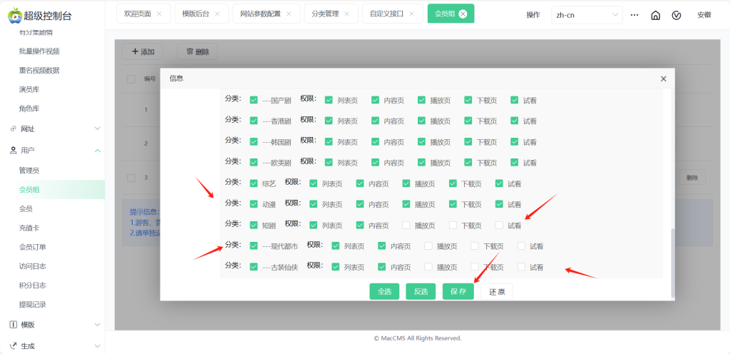Screen dimensions: 730x354
Task: Click the 超级控制台 logo icon
Action: [15, 16]
